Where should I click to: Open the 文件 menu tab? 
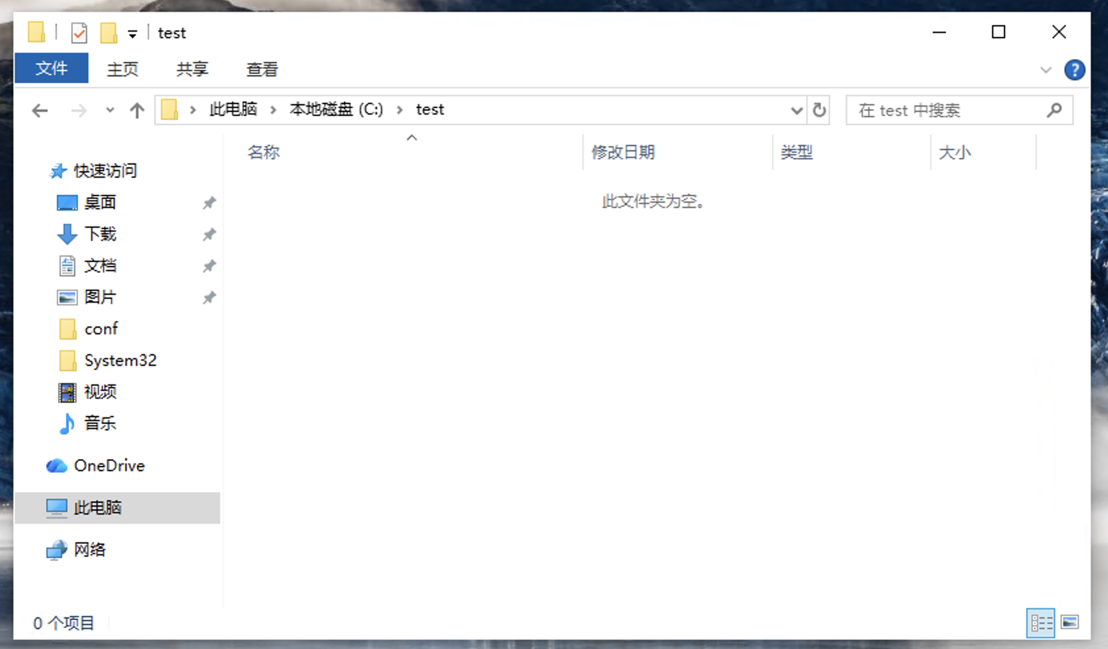pyautogui.click(x=51, y=68)
